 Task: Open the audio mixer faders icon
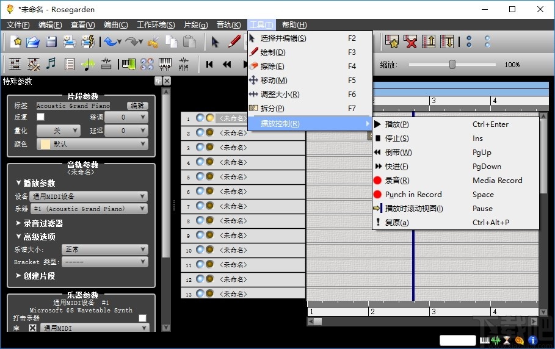click(x=183, y=64)
